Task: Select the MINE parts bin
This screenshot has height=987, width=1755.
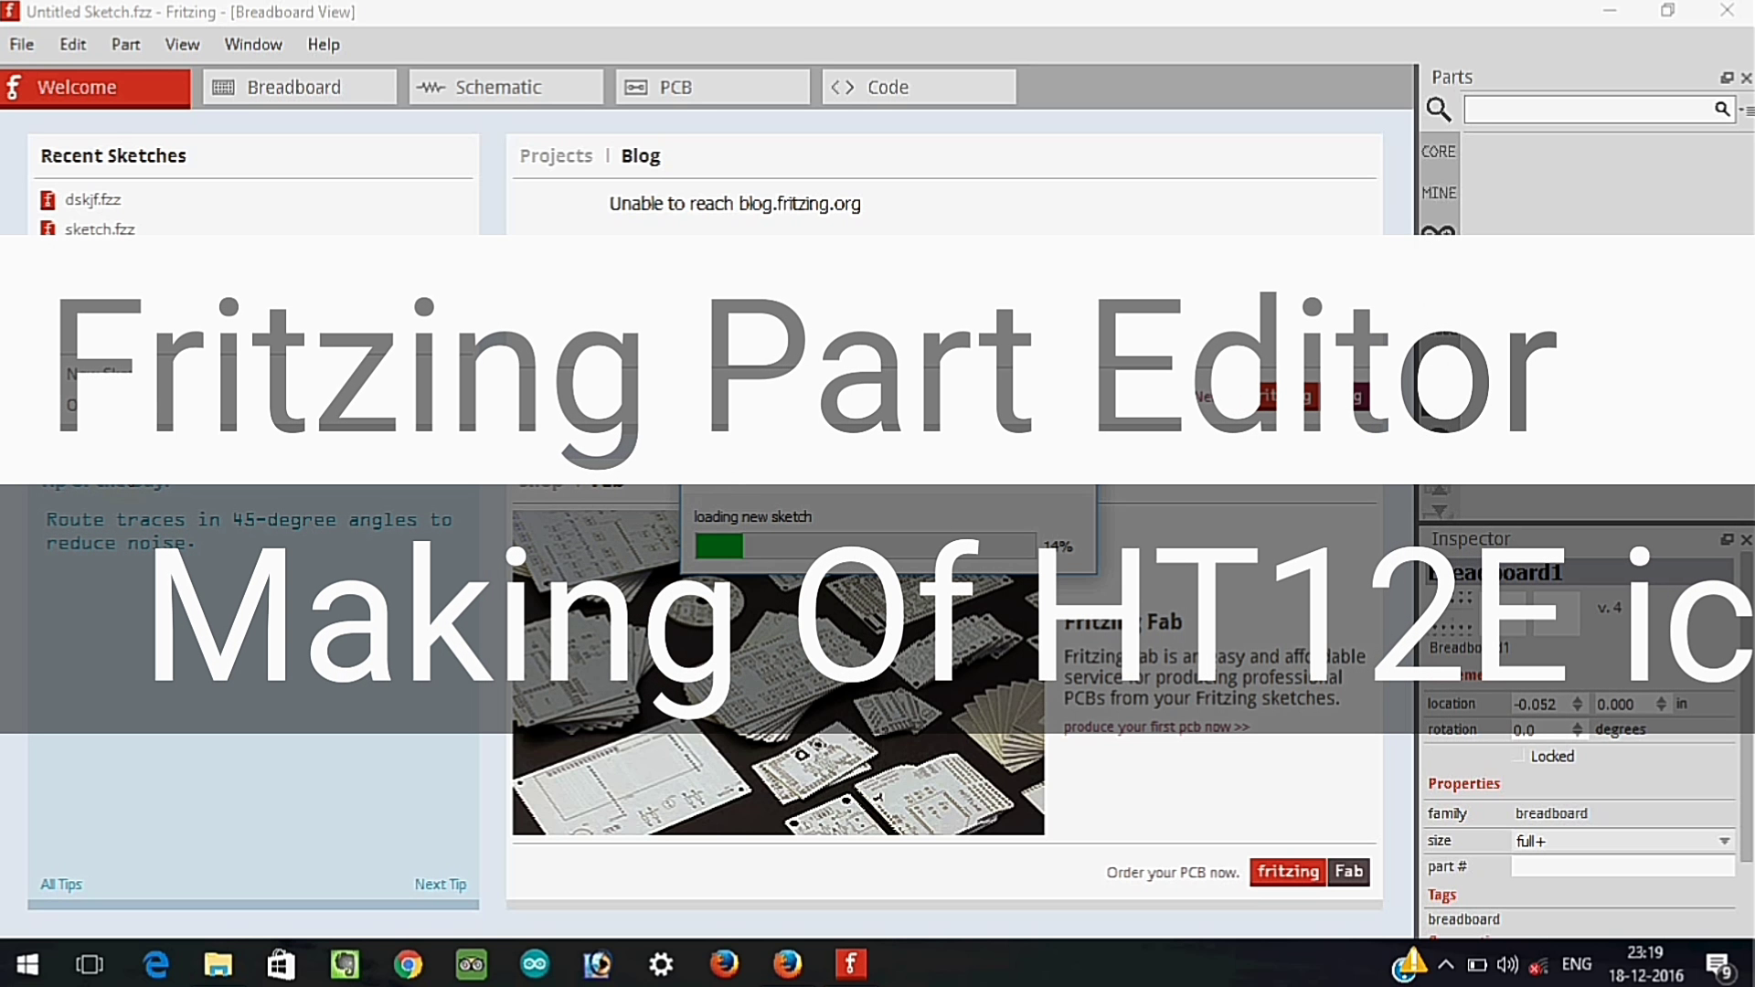Action: pos(1439,193)
